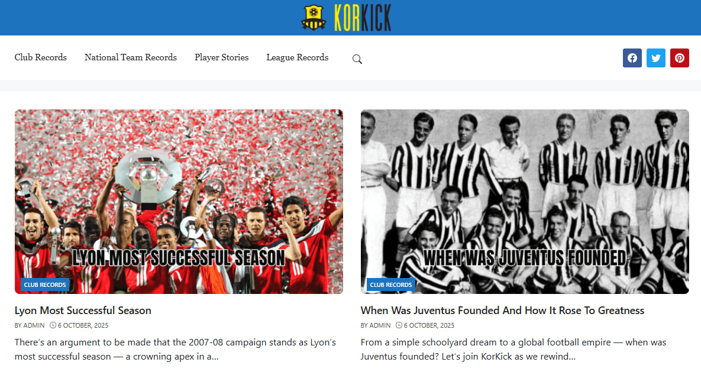The height and width of the screenshot is (375, 701).
Task: Click the KORKICK wordmark in header
Action: point(363,18)
